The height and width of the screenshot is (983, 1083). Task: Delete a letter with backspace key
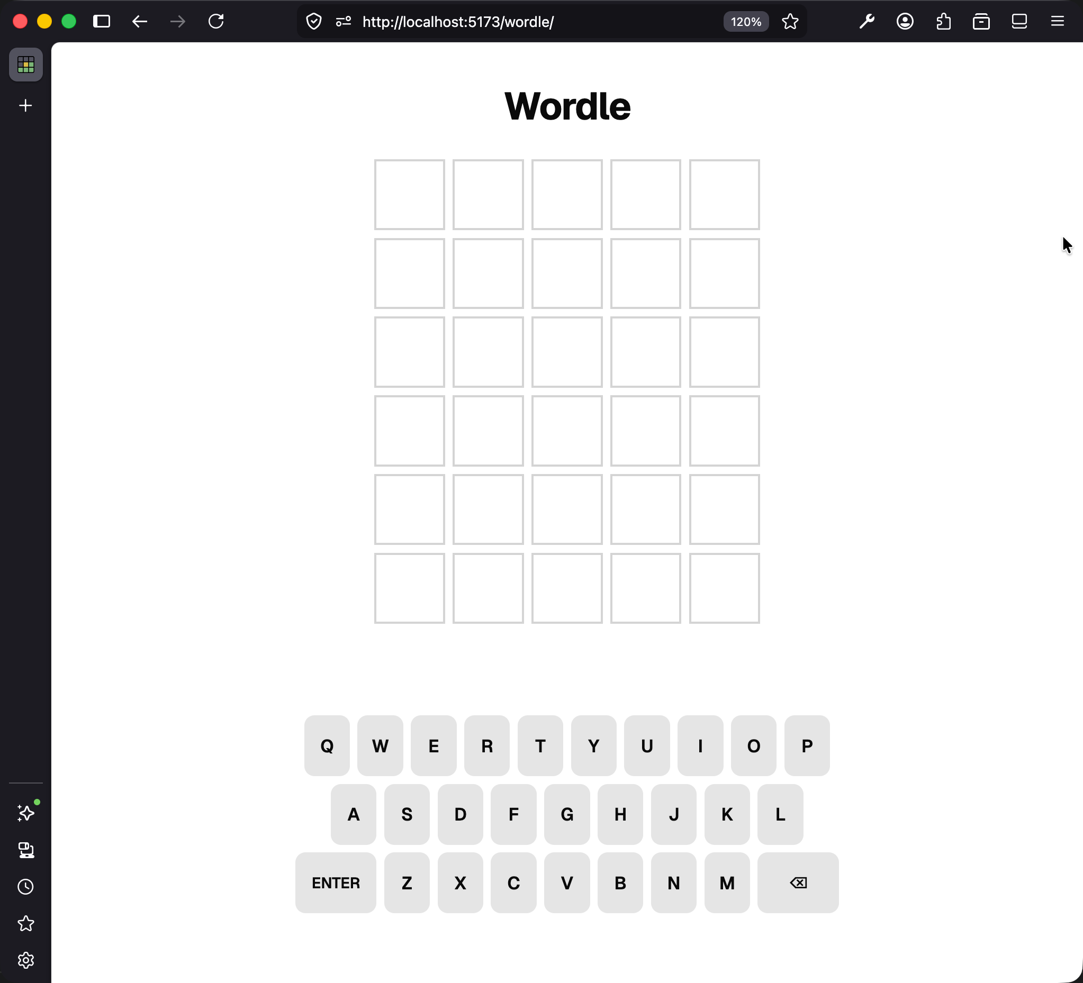click(x=798, y=882)
